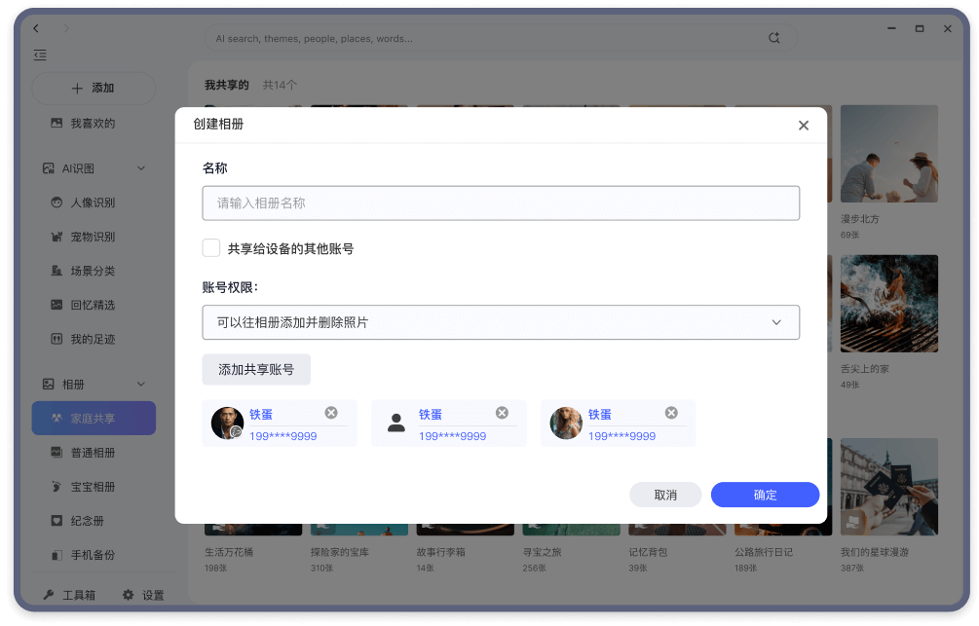Open 工具箱 at the sidebar bottom
Viewport: 979px width, 626px height.
(x=68, y=595)
